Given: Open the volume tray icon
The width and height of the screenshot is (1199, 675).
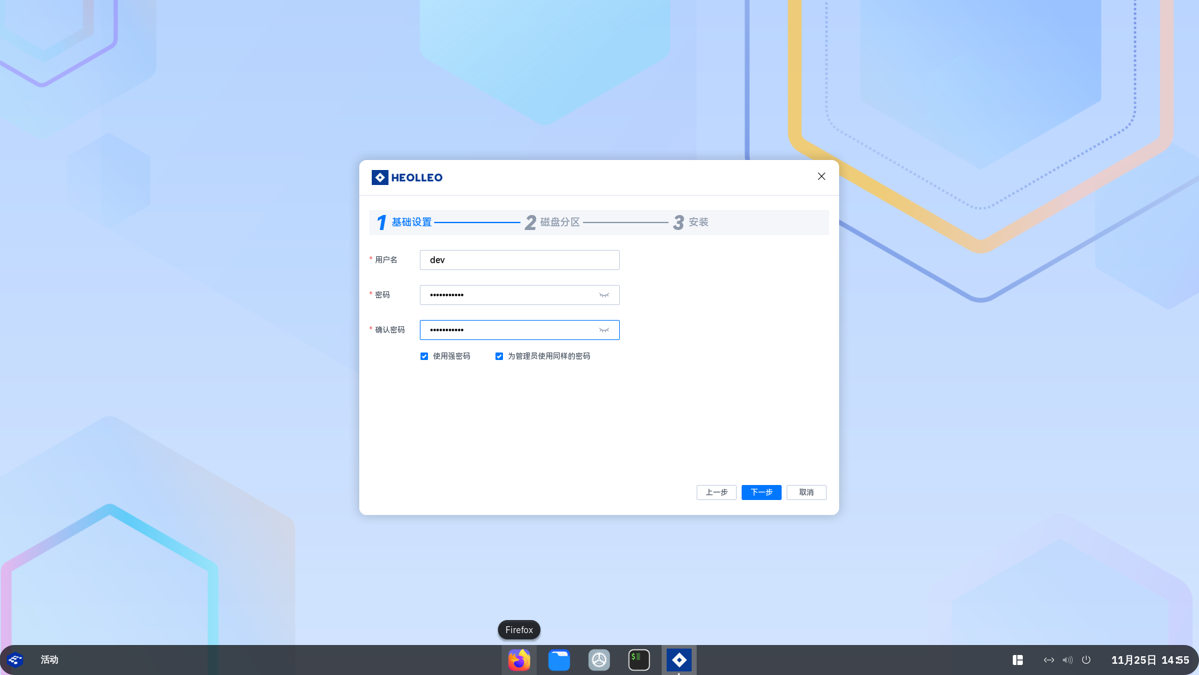Looking at the screenshot, I should pyautogui.click(x=1068, y=660).
